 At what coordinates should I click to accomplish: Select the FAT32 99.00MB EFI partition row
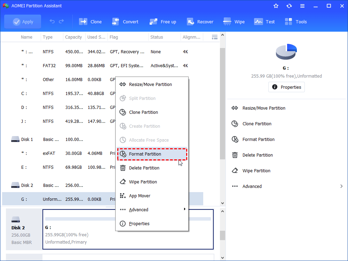103,66
